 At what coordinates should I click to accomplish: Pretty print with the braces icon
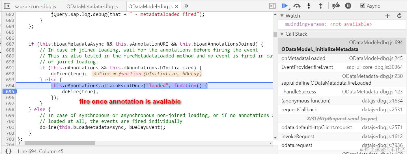pyautogui.click(x=9, y=151)
